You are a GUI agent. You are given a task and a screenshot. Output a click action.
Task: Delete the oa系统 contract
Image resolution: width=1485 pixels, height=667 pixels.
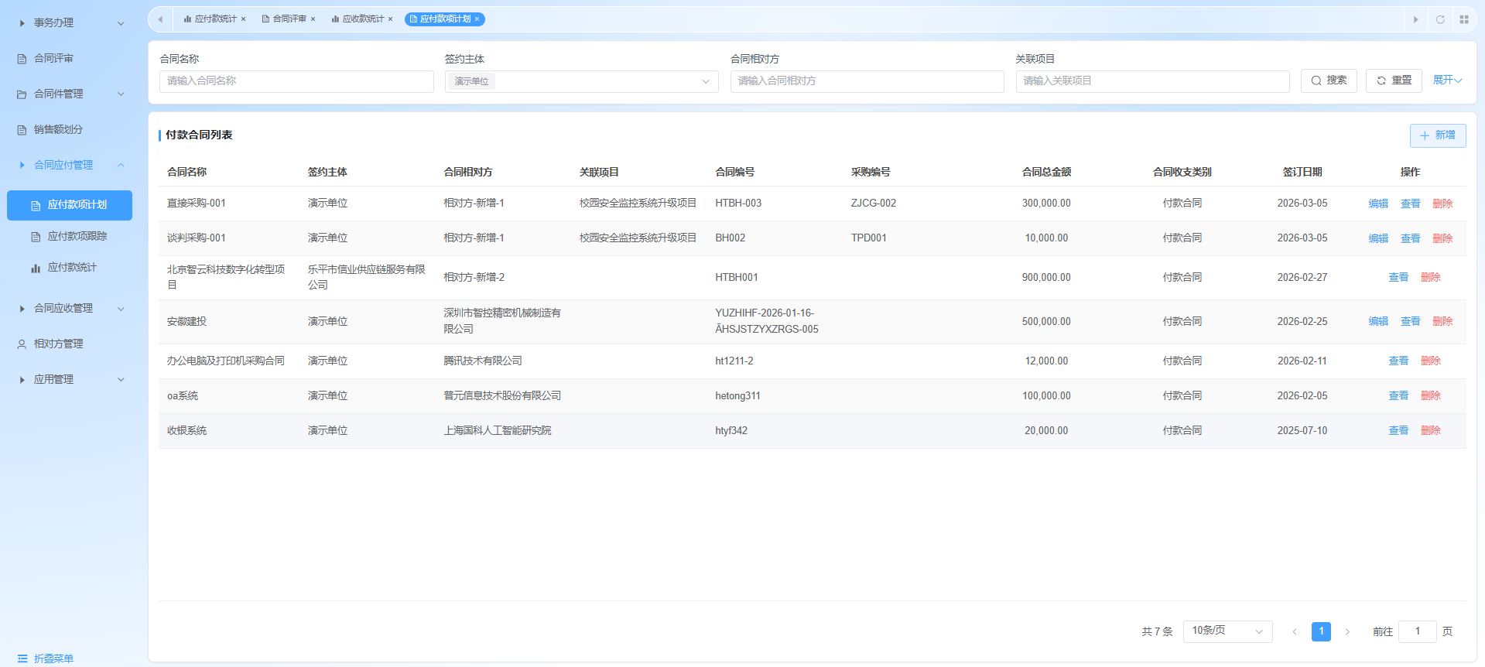point(1431,395)
